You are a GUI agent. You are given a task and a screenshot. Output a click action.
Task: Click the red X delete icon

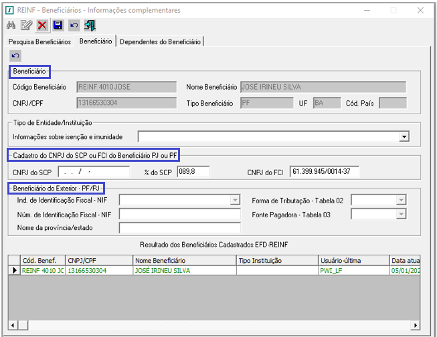coord(42,25)
